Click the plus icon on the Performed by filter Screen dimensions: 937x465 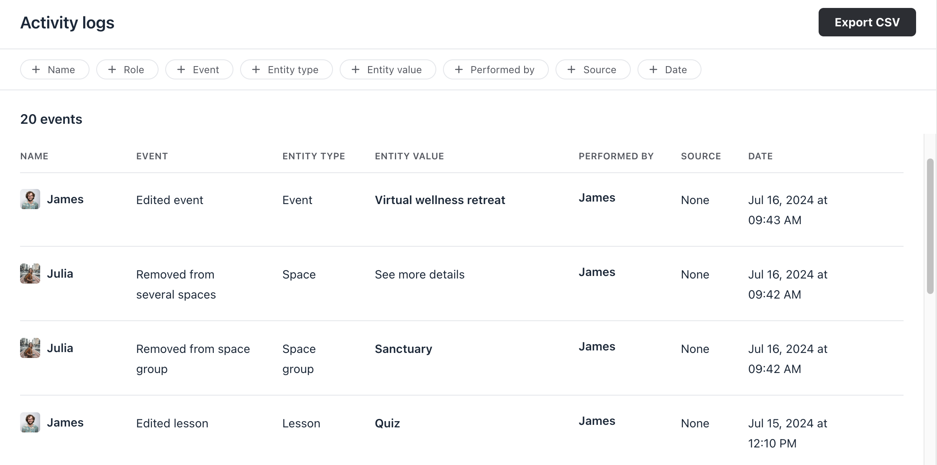(458, 69)
